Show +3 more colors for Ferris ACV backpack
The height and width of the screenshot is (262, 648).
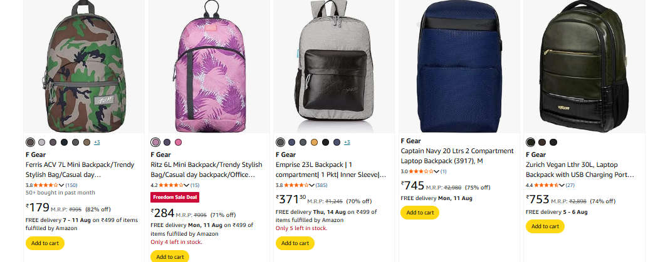[x=97, y=143]
